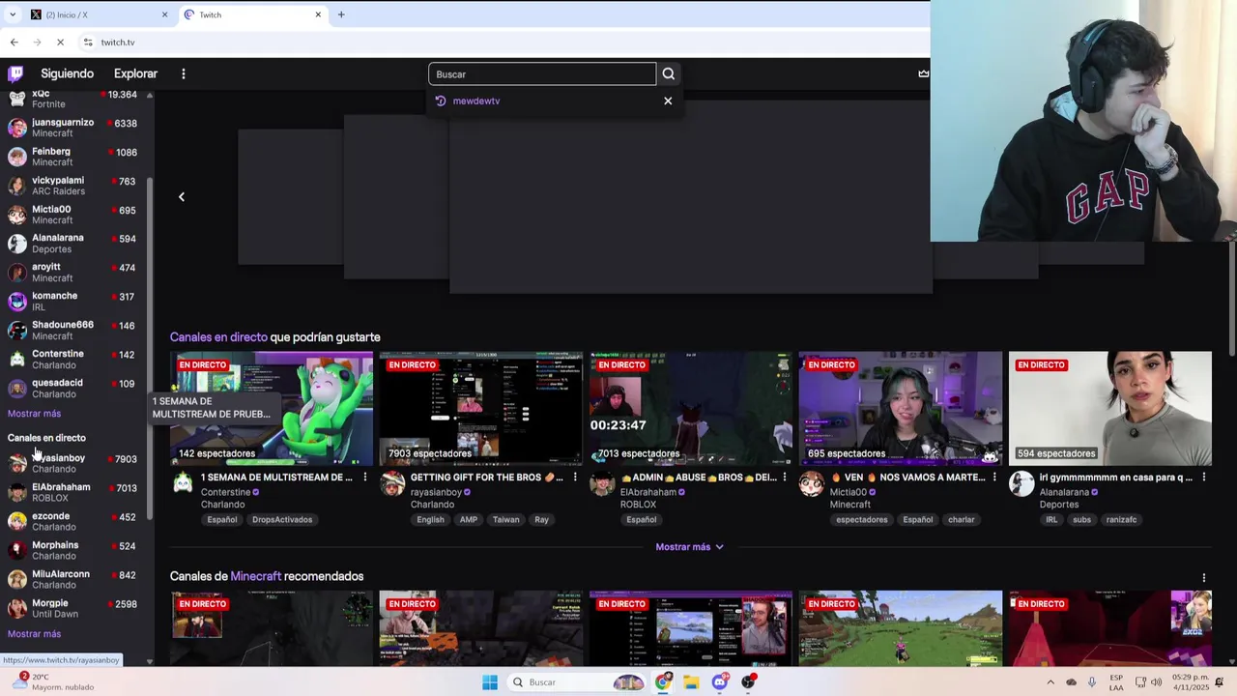Click the Twitch search input field
Screen dimensions: 1237x696
542,73
